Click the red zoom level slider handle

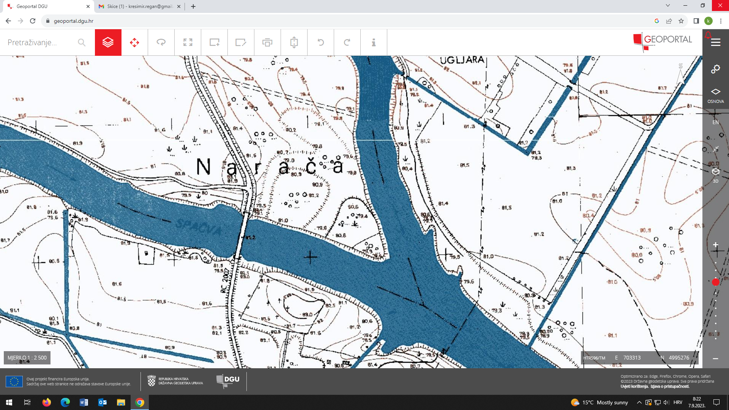715,282
